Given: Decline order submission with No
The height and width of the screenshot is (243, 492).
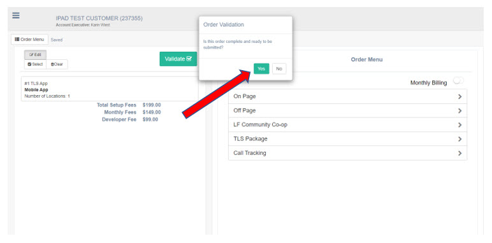Looking at the screenshot, I should tap(279, 69).
